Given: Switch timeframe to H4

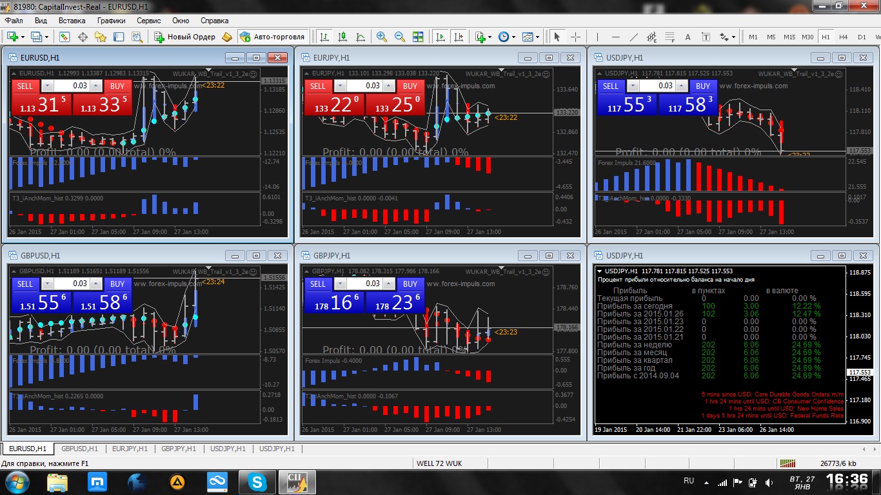Looking at the screenshot, I should [x=844, y=37].
